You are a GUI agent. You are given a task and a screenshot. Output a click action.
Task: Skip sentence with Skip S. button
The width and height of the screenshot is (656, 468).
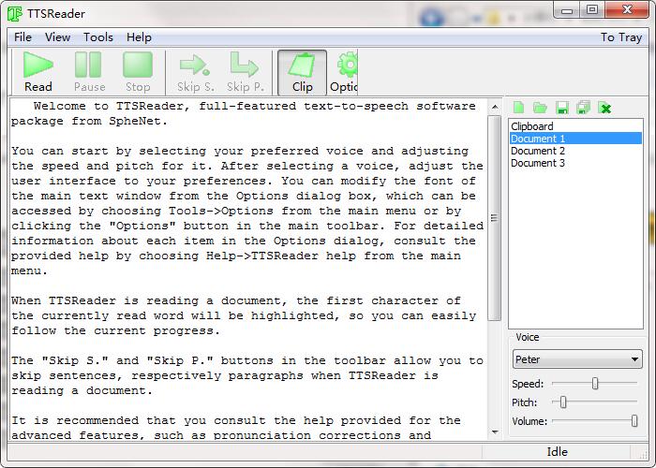[195, 72]
